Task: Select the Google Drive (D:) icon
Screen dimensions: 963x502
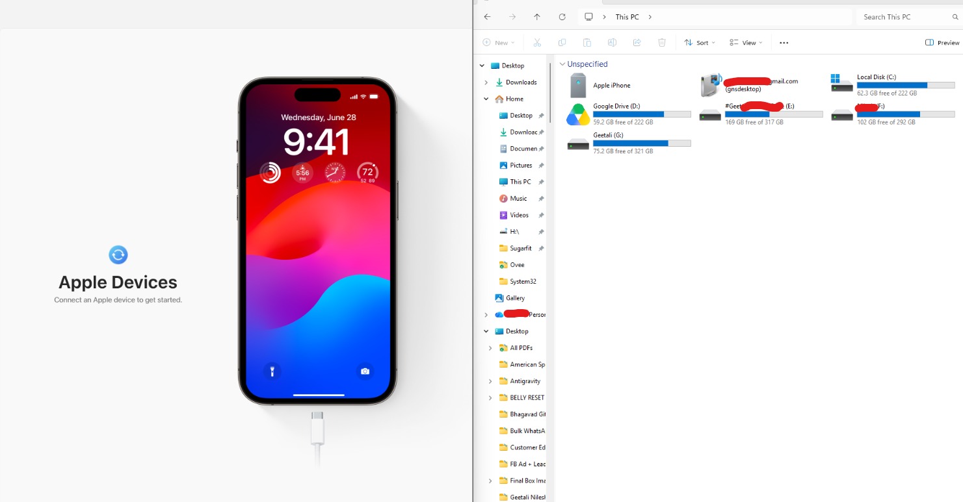Action: pyautogui.click(x=577, y=114)
